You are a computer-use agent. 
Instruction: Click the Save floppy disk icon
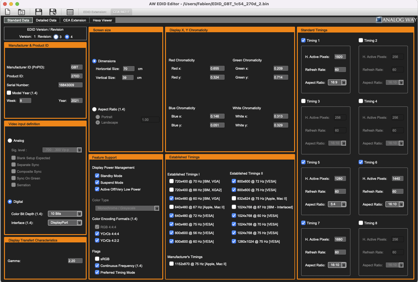pos(39,12)
